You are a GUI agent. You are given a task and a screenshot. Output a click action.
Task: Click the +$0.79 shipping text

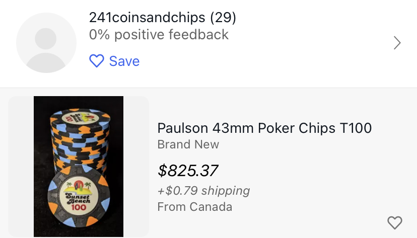203,191
